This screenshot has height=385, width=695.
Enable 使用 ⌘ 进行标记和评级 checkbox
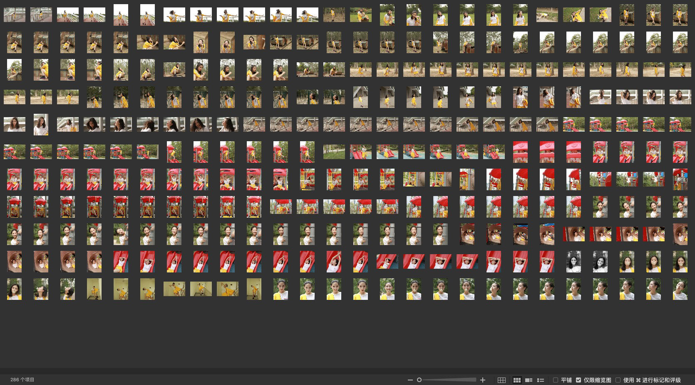point(618,380)
